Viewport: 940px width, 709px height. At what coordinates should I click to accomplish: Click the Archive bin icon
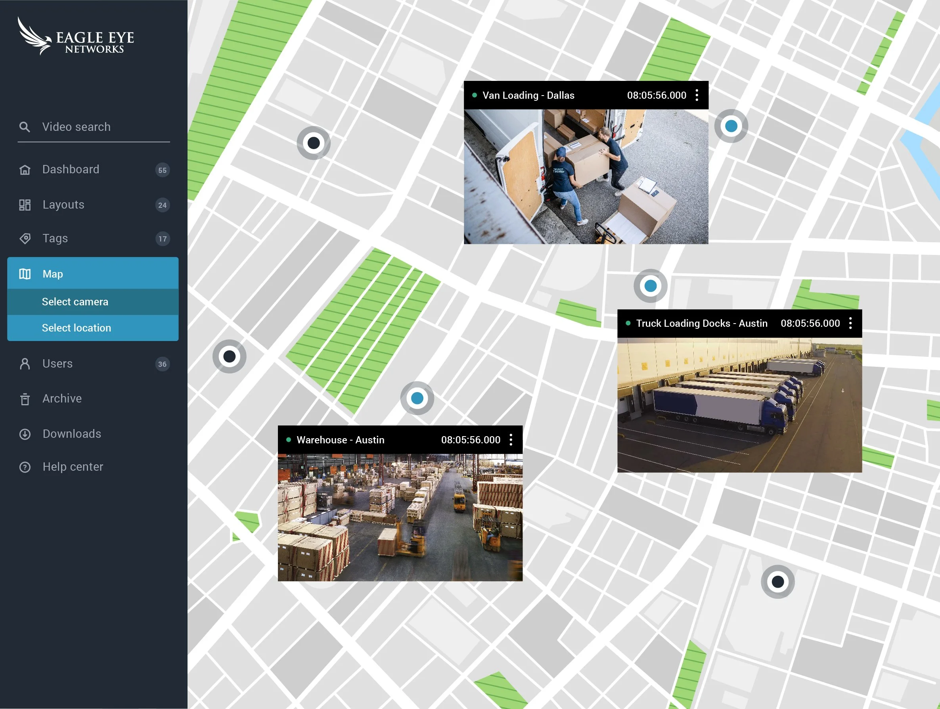(25, 399)
